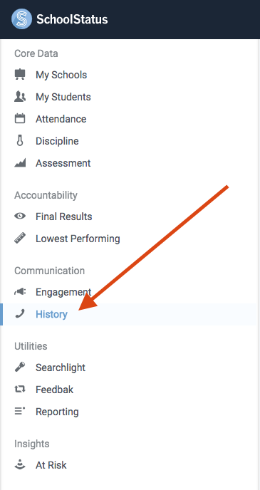Click the My Schools easel icon
This screenshot has width=260, height=490.
click(20, 75)
